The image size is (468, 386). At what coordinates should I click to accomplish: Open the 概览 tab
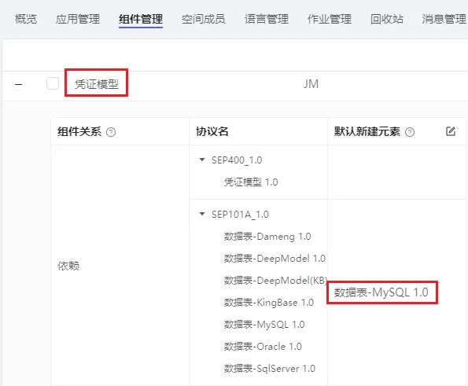coord(26,19)
